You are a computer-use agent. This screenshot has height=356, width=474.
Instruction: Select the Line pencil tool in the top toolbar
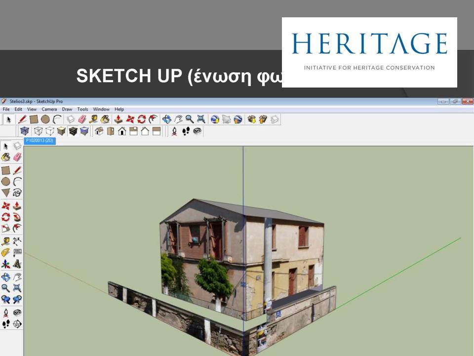(22, 119)
